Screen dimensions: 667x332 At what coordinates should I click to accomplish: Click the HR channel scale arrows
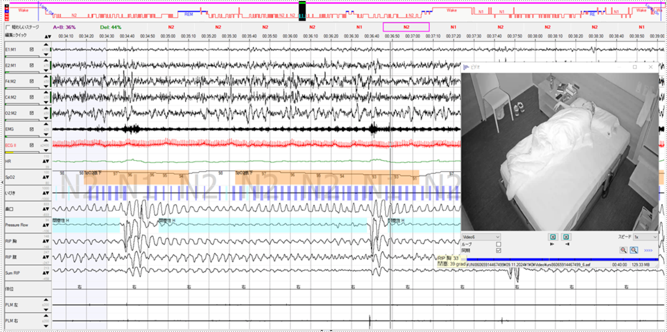tap(46, 161)
